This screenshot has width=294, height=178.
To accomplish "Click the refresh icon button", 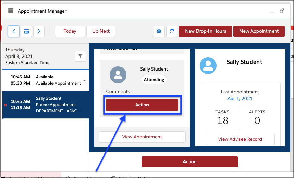I will coord(171,31).
